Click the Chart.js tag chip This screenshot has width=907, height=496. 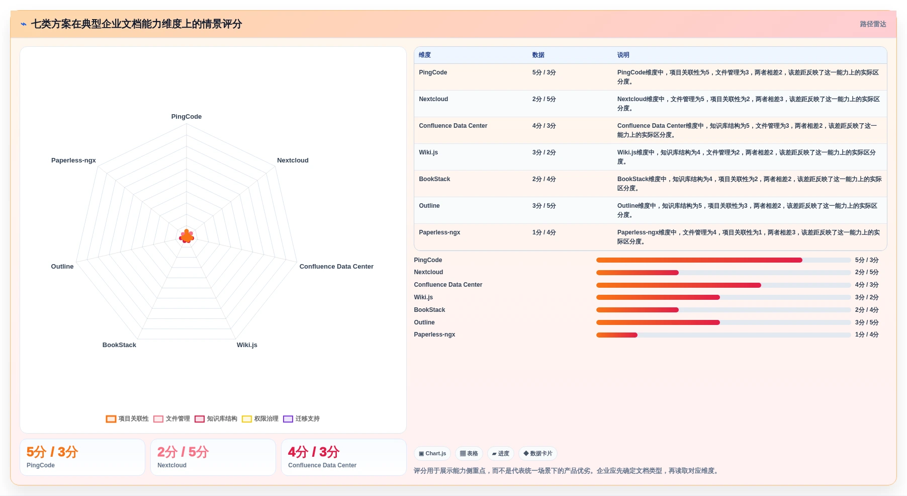(432, 454)
